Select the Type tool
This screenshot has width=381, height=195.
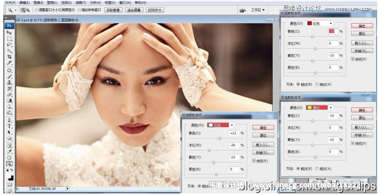pos(9,126)
